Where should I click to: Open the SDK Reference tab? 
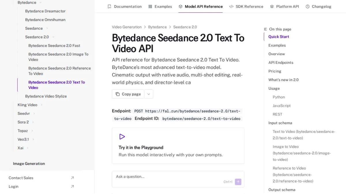pyautogui.click(x=246, y=6)
